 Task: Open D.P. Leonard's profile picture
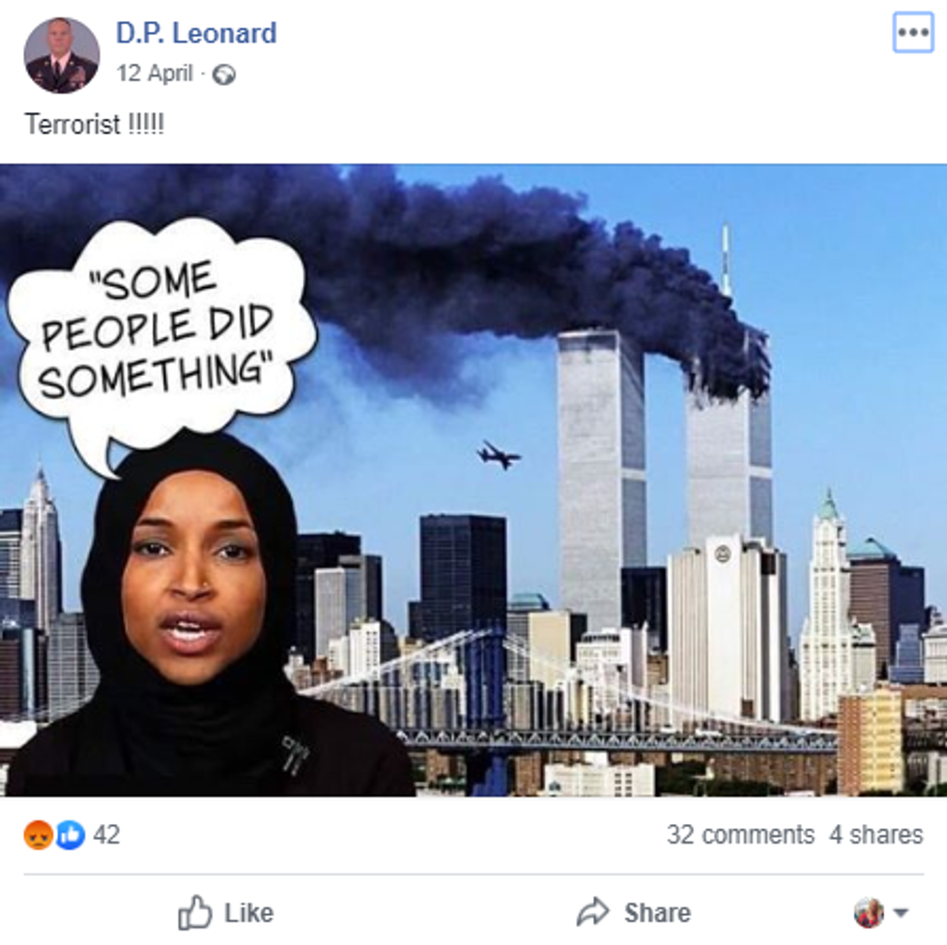tap(62, 55)
